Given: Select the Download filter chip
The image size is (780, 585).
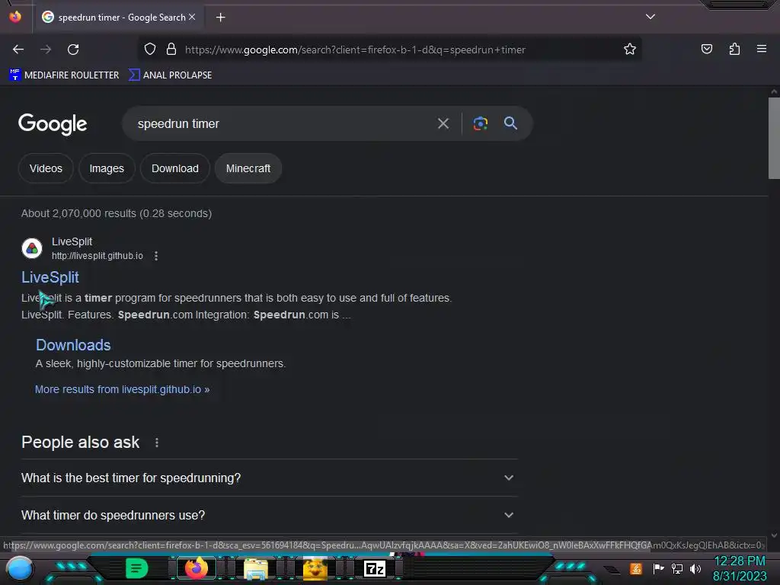Looking at the screenshot, I should (x=175, y=168).
